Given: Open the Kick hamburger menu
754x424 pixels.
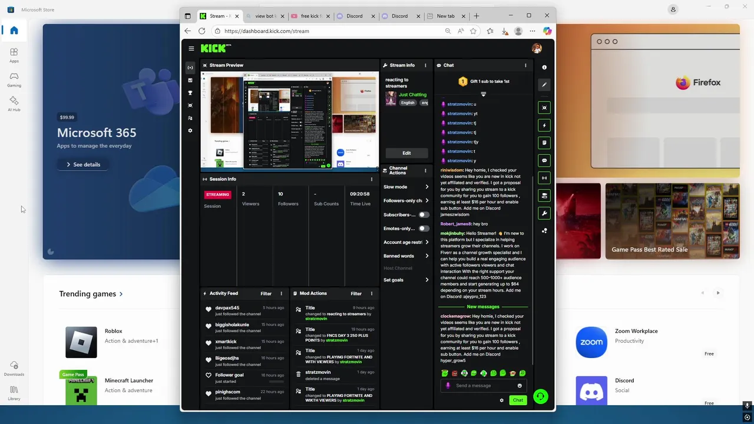Looking at the screenshot, I should click(191, 48).
